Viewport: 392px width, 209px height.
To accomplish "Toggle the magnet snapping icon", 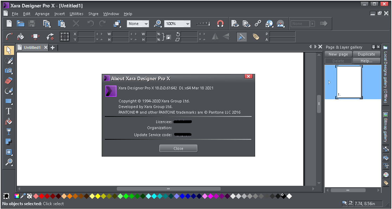I will [x=220, y=24].
